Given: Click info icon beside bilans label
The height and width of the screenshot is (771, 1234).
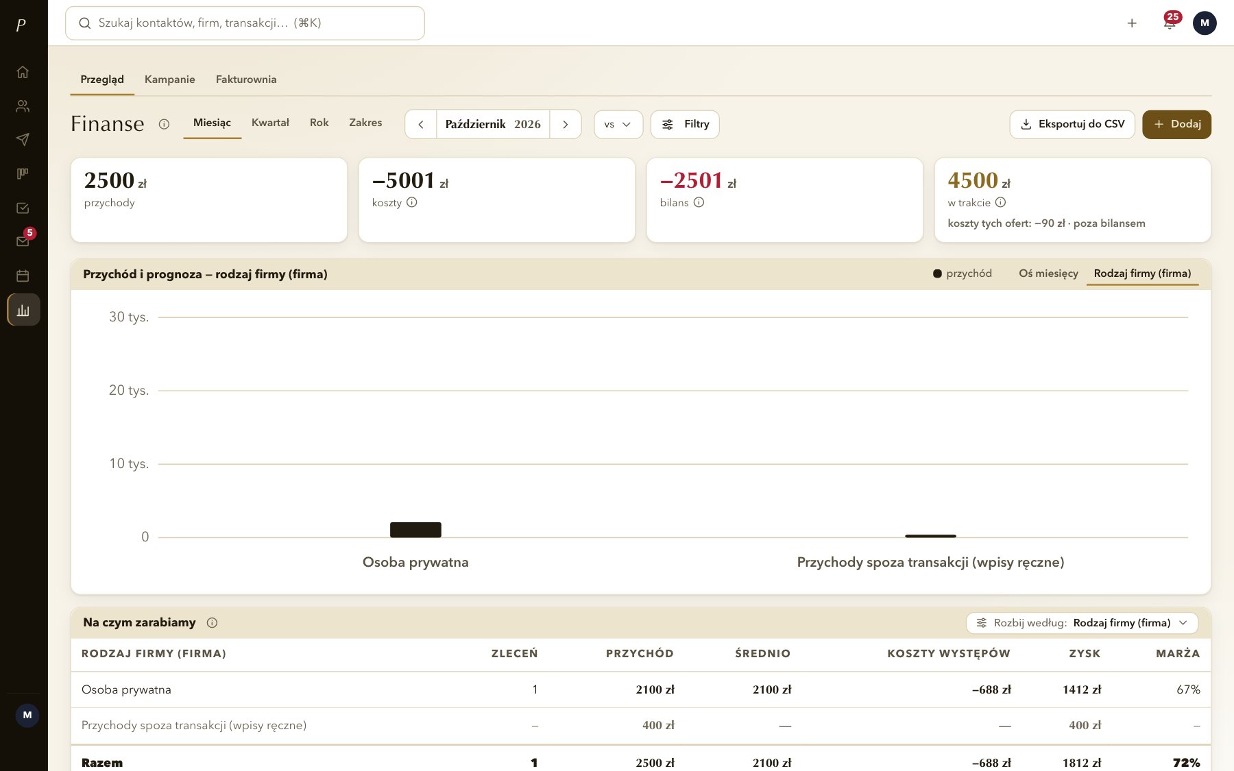Looking at the screenshot, I should click(x=699, y=202).
